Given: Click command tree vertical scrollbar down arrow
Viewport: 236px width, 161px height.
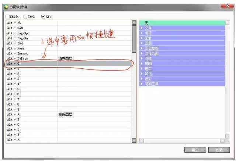Looking at the screenshot, I should (227, 136).
